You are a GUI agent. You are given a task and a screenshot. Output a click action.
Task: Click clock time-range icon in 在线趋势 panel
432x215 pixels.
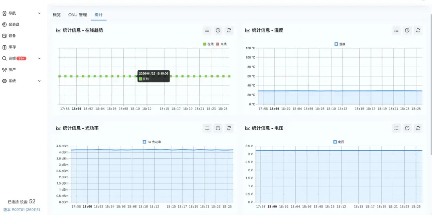tap(218, 30)
